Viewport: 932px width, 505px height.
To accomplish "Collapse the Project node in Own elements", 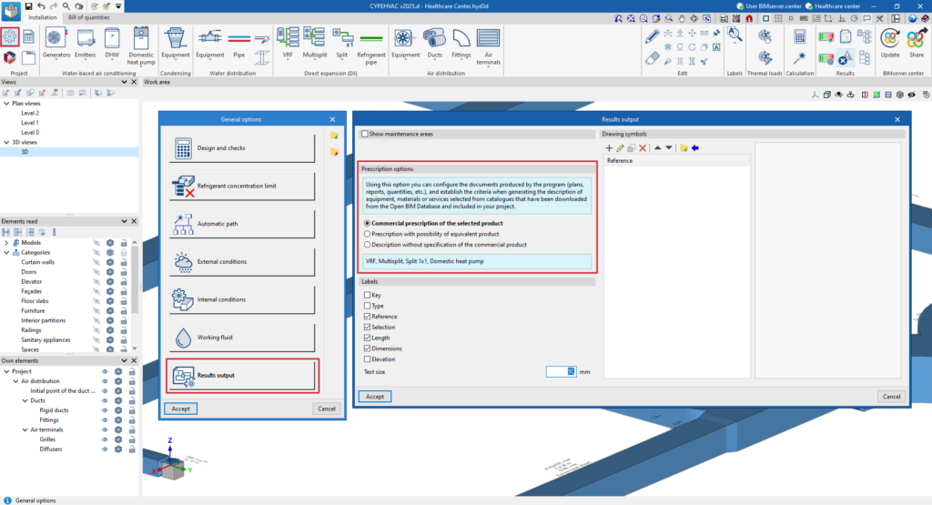I will [x=6, y=371].
